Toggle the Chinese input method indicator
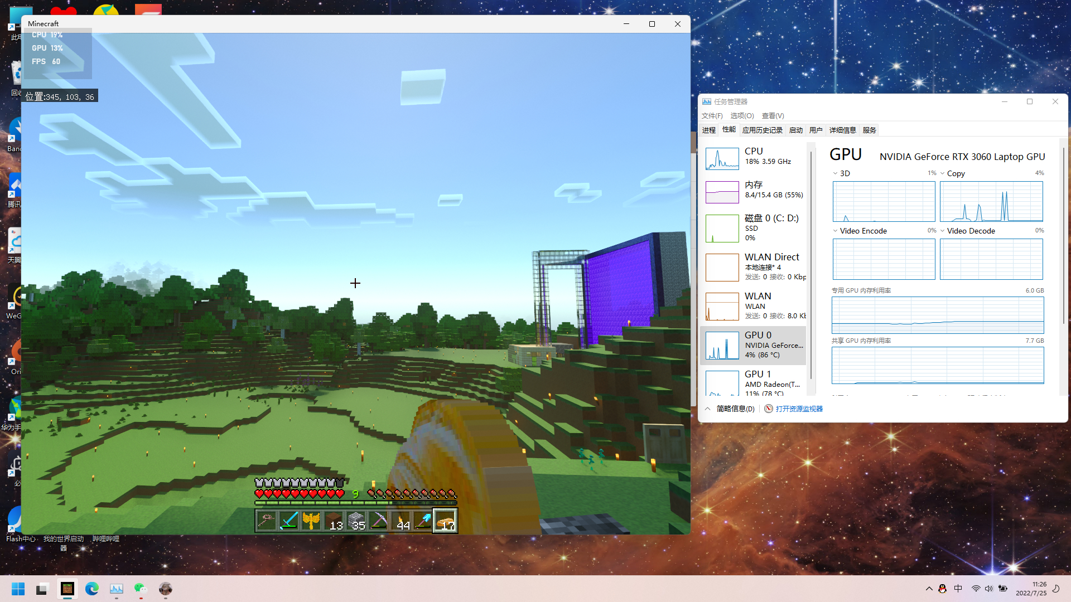 tap(958, 589)
